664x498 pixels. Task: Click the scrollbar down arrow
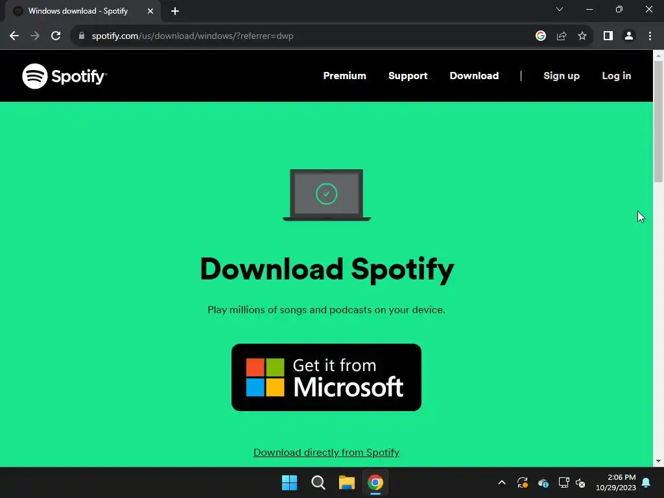point(658,461)
